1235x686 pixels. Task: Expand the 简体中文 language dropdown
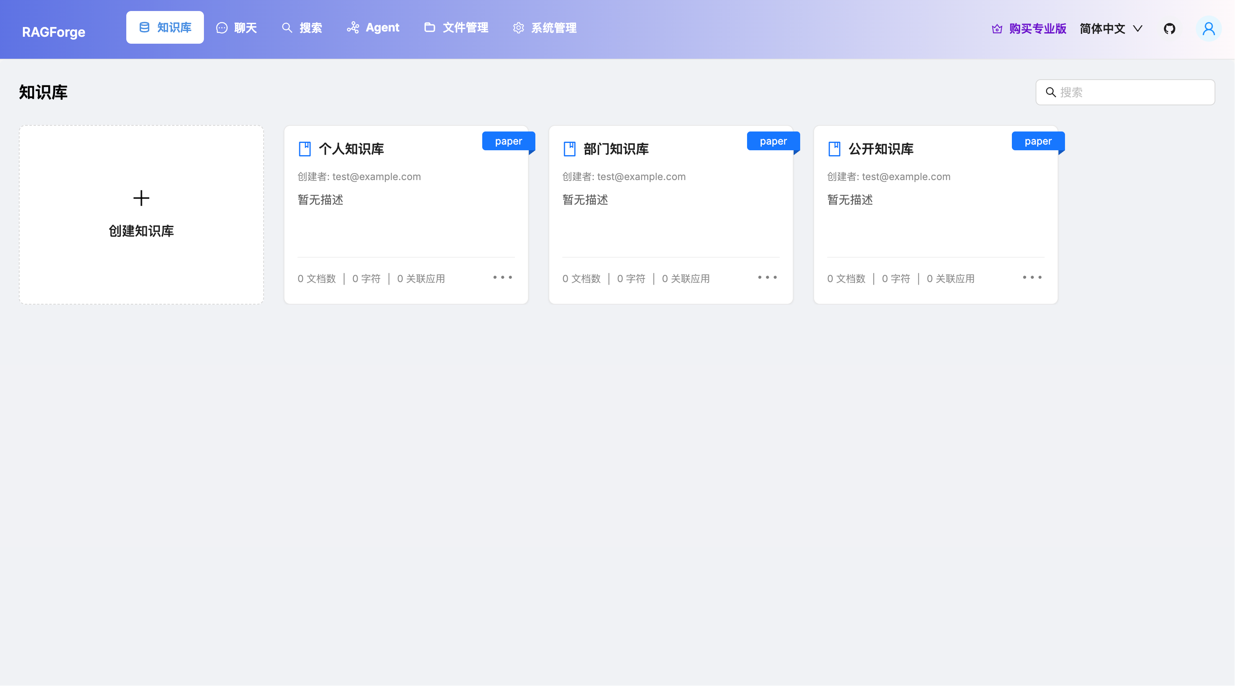tap(1111, 29)
